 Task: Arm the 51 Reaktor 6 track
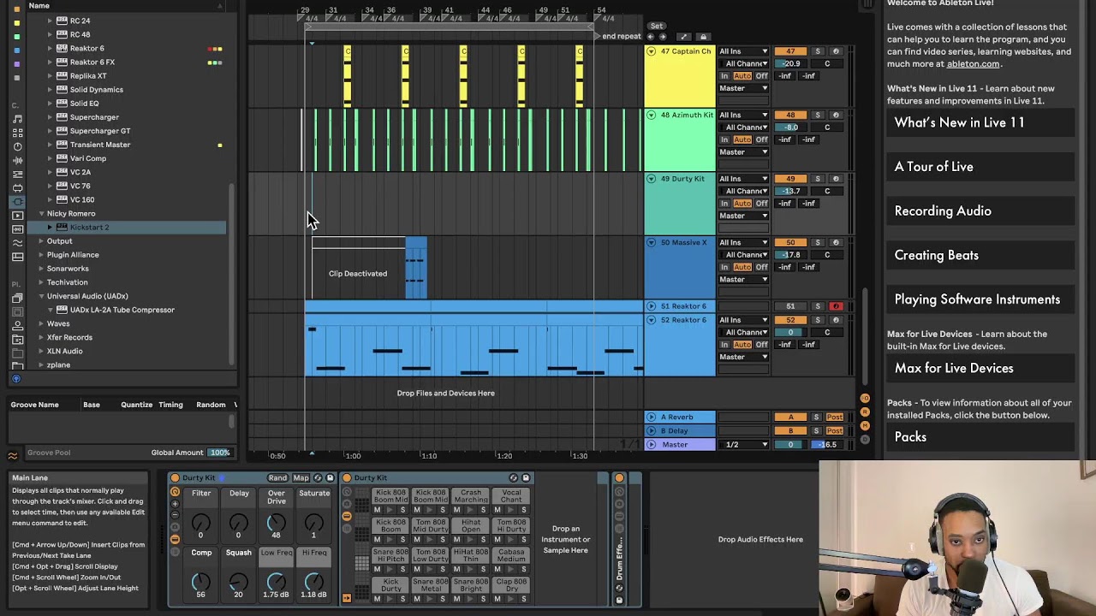click(x=836, y=306)
